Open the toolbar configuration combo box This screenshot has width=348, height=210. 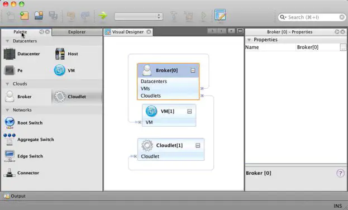click(139, 16)
